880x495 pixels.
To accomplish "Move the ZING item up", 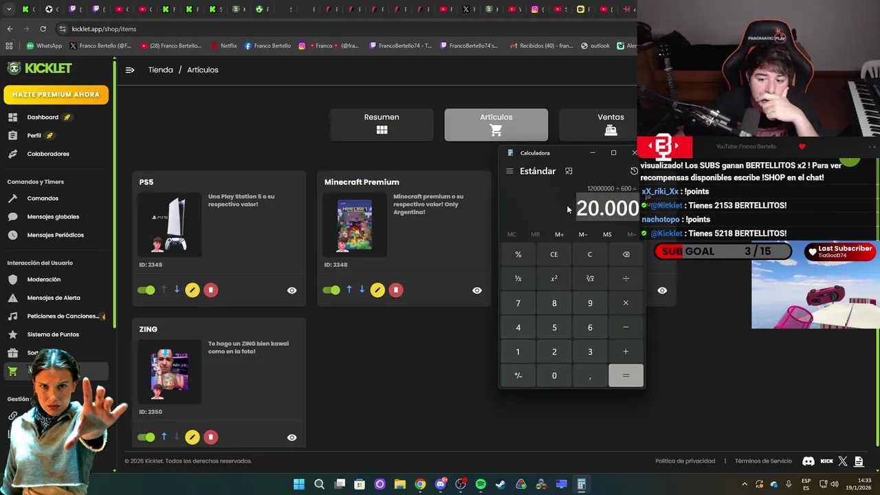I will pyautogui.click(x=164, y=437).
